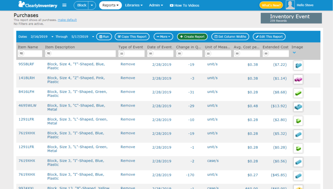Click the user avatar icon
This screenshot has width=333, height=189.
(290, 5)
